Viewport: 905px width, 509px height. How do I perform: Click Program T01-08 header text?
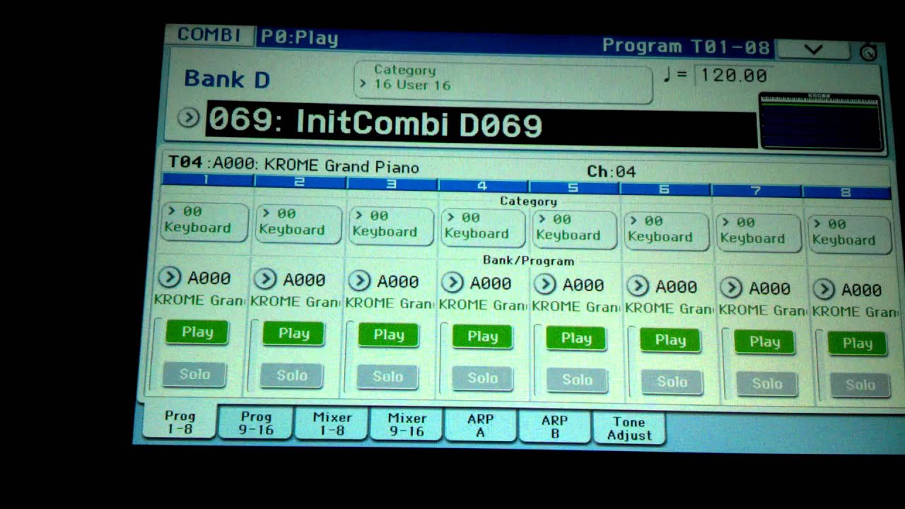click(x=686, y=47)
